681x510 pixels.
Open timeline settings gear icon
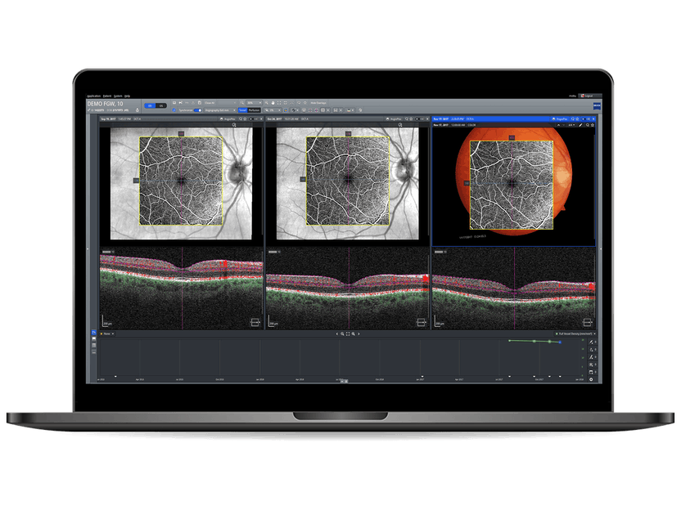591,380
